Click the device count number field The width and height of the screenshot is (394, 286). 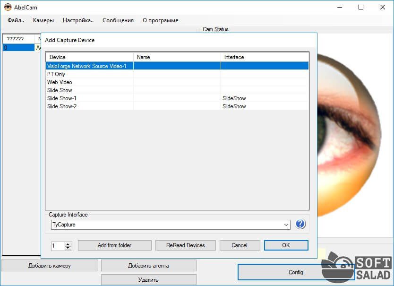(58, 246)
